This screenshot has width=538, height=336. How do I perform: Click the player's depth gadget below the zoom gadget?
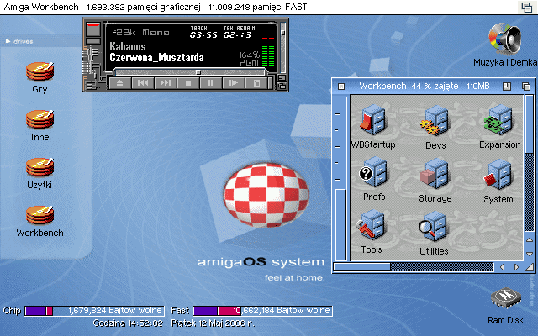(282, 86)
